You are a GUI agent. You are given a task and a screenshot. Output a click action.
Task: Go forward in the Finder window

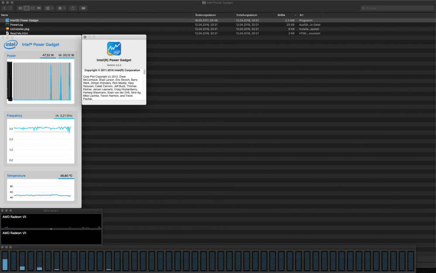(10, 8)
